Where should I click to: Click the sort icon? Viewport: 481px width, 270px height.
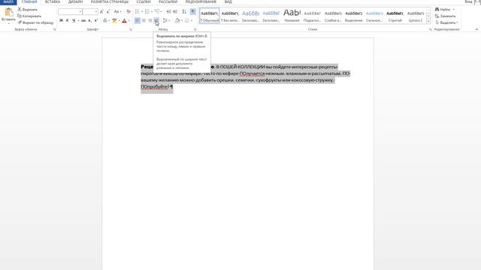(x=184, y=12)
